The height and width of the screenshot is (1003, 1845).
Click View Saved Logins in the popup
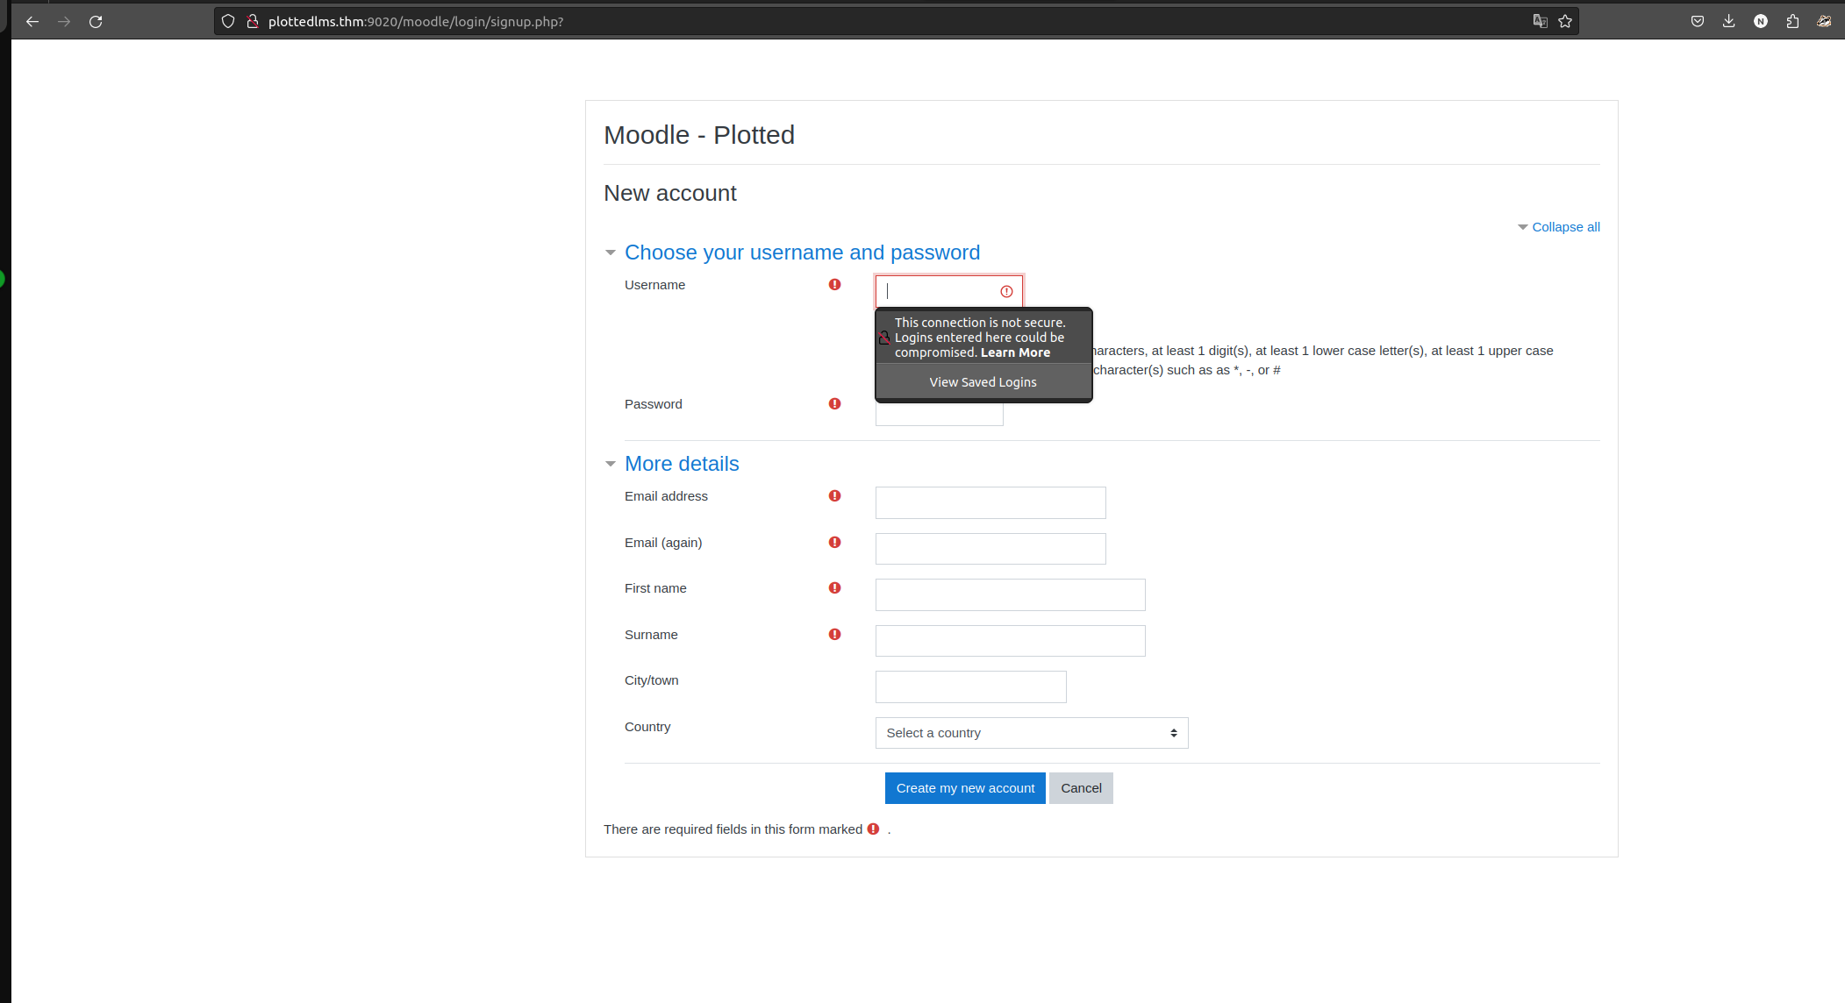[x=983, y=382]
